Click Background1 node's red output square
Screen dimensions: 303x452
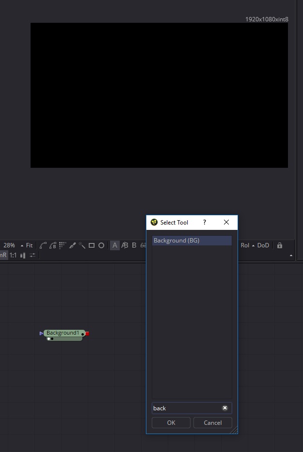87,334
